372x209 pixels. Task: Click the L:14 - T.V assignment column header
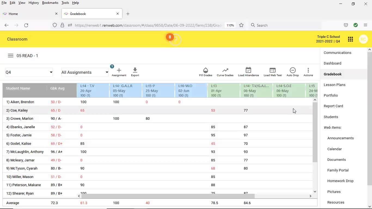click(93, 90)
